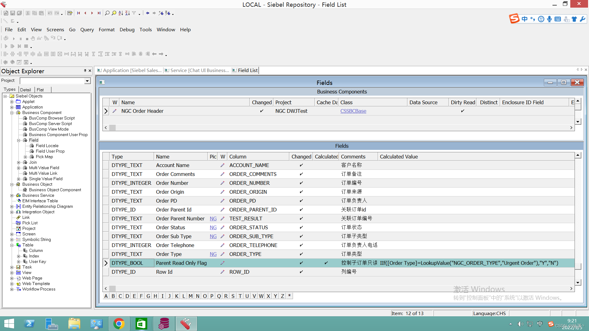Go to previous record toolbar arrow
Screen dimensions: 589x331
tap(85, 13)
